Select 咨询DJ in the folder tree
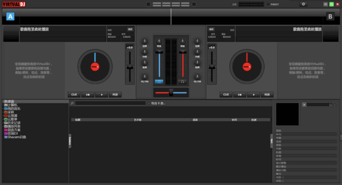 click(11, 133)
